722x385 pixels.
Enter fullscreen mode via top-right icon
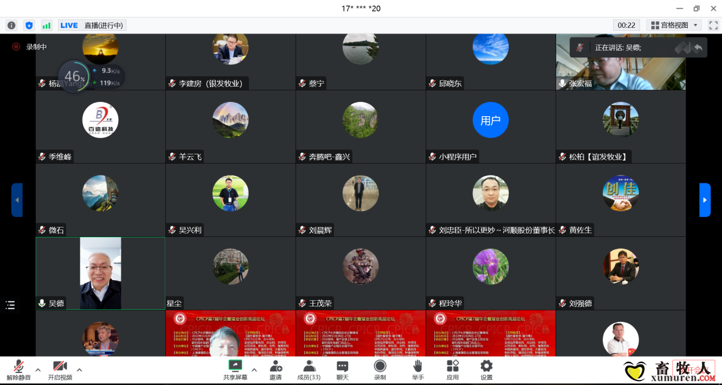click(713, 25)
